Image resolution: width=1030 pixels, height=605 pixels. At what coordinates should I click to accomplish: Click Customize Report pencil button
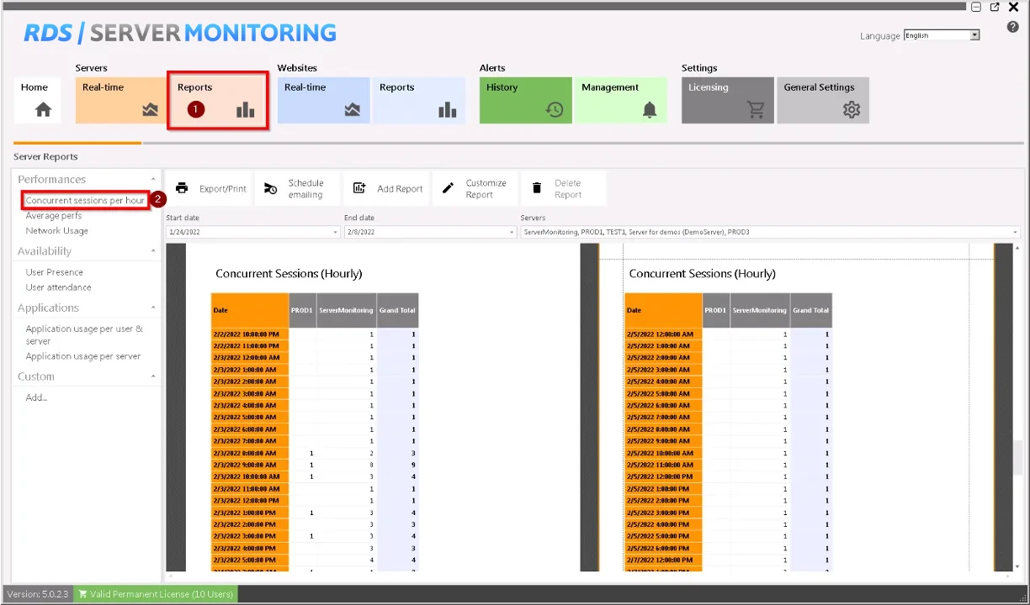pos(475,189)
